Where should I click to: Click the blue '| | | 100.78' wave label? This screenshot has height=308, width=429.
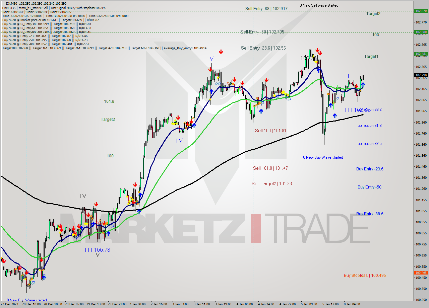pos(98,250)
